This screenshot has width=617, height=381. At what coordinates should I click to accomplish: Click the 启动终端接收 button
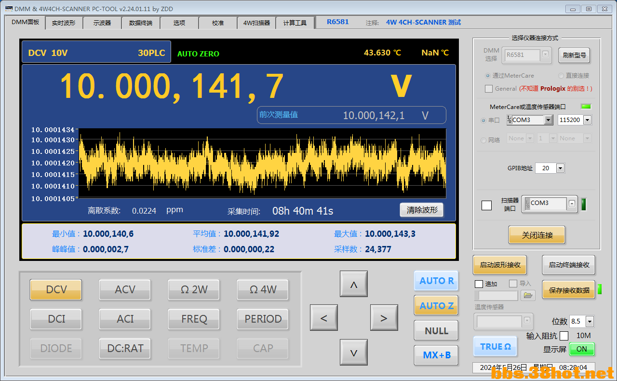click(x=569, y=265)
